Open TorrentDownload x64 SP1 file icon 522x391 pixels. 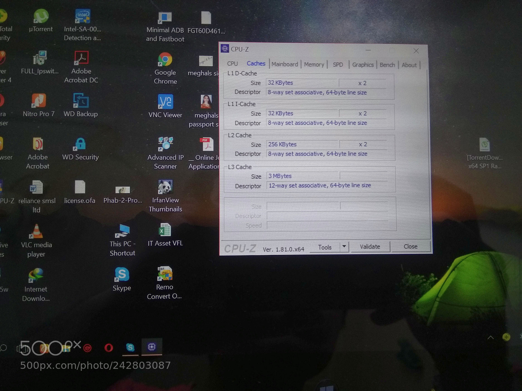[x=485, y=153]
